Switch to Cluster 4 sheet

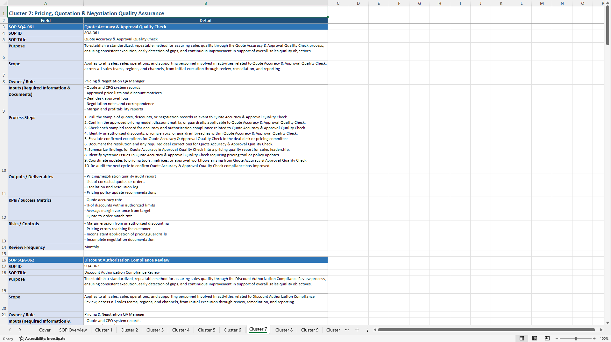181,330
